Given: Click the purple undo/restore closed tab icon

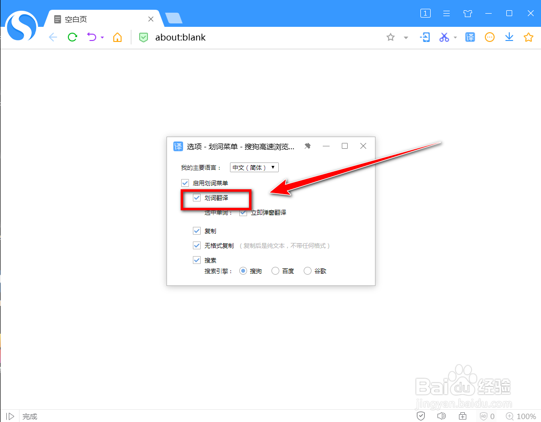Looking at the screenshot, I should click(x=92, y=37).
